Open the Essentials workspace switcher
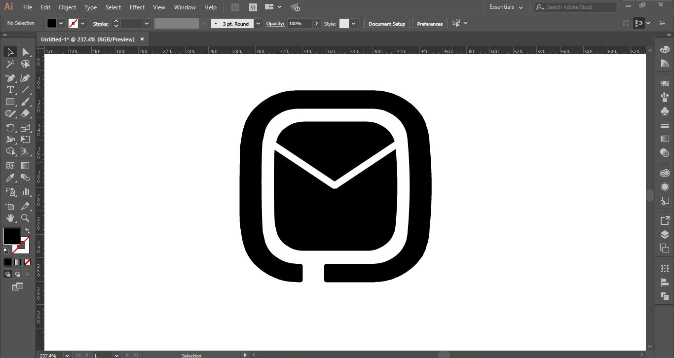Image resolution: width=674 pixels, height=358 pixels. tap(506, 7)
